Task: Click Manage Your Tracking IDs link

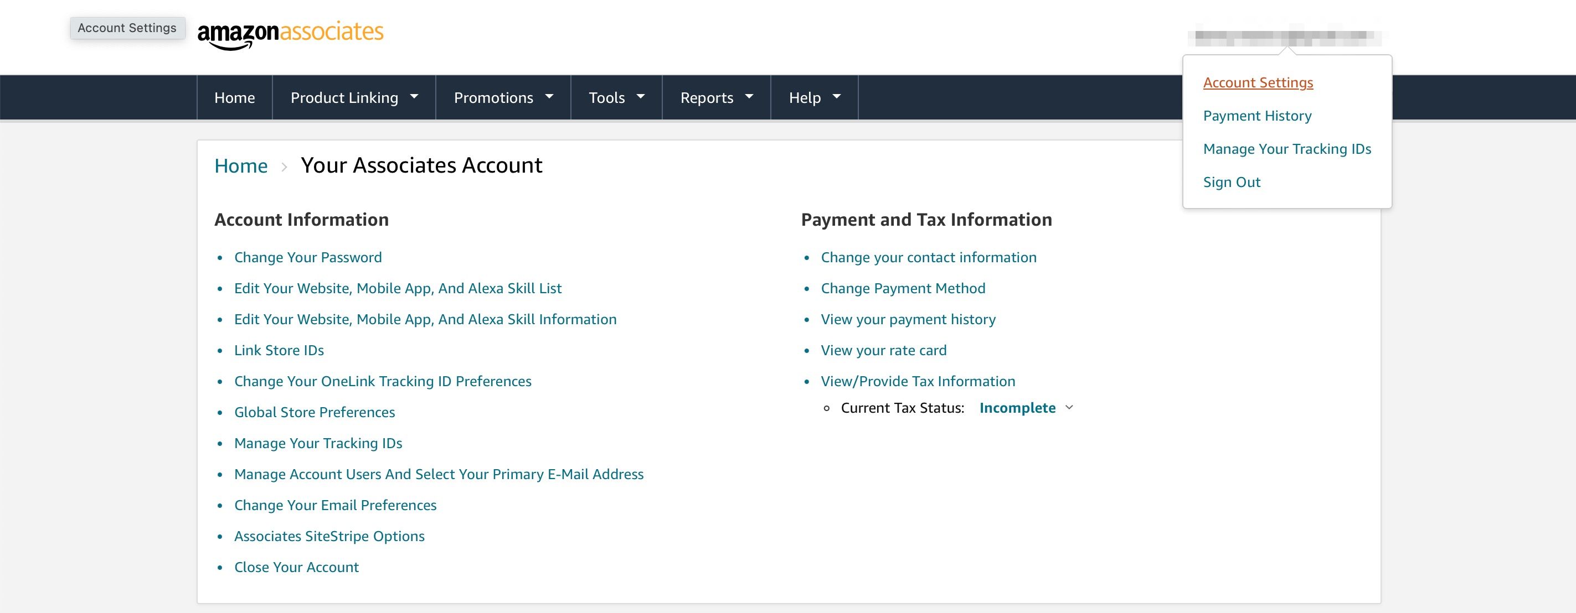Action: pyautogui.click(x=317, y=443)
